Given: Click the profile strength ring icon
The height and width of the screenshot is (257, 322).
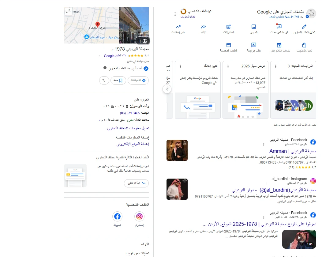Looking at the screenshot, I should click(x=183, y=11).
